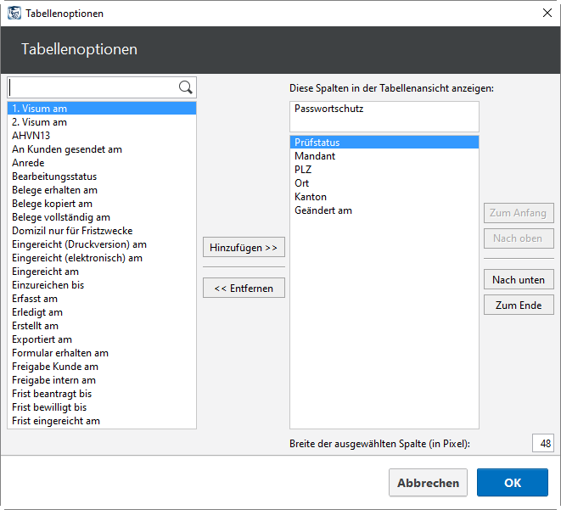The height and width of the screenshot is (510, 561).
Task: Click the Zum Anfang button
Action: (519, 213)
